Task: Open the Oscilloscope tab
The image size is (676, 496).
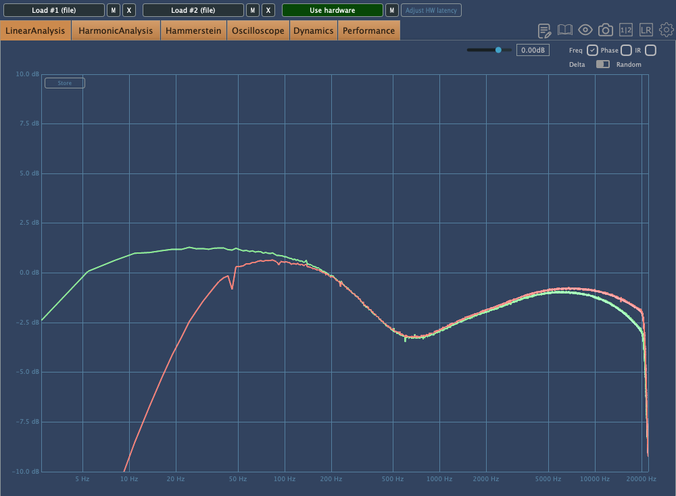Action: pyautogui.click(x=258, y=31)
